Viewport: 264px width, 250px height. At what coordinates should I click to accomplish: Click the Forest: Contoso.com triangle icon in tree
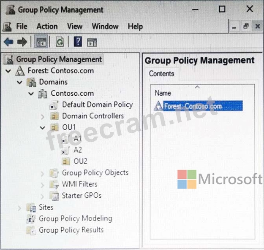[x=20, y=71]
